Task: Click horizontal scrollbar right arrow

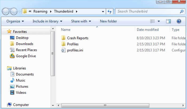Action: 183,106
